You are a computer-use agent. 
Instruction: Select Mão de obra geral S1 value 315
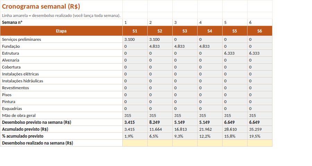[x=135, y=116]
